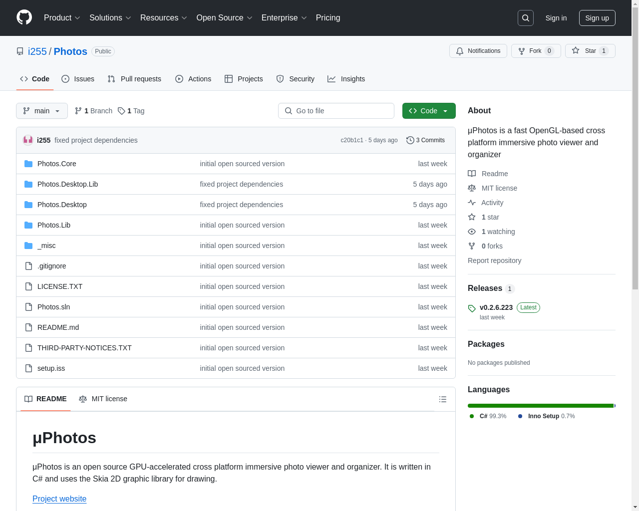Open the search magnifier button
The width and height of the screenshot is (639, 511).
tap(526, 18)
